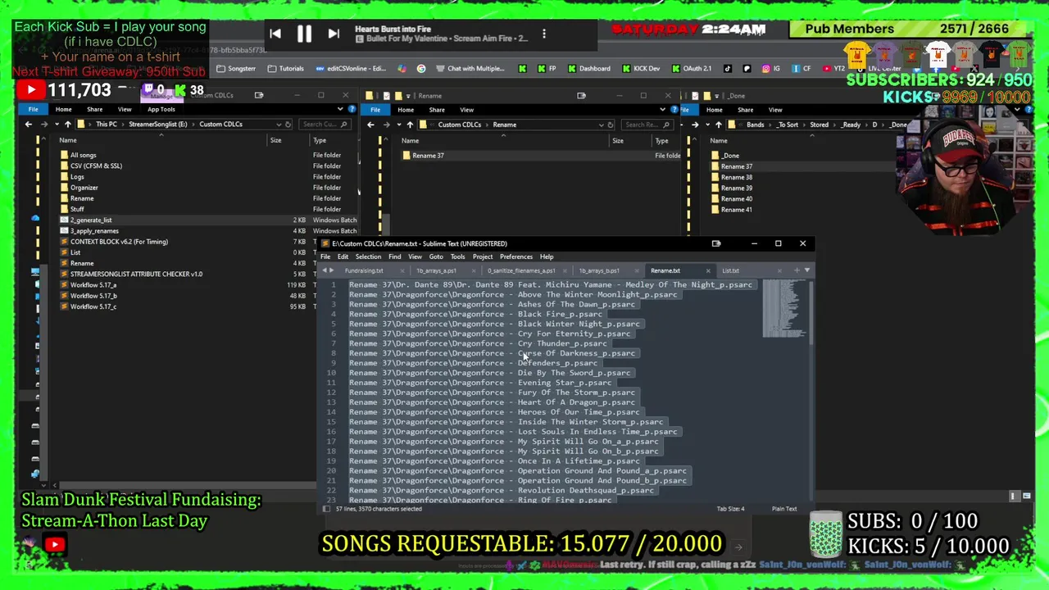Open explorer Help icon in Custom CDLCs window
This screenshot has height=590, width=1049.
350,109
